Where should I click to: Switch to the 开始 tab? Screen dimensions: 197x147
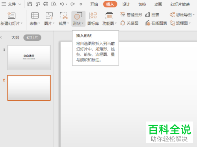(x=94, y=4)
